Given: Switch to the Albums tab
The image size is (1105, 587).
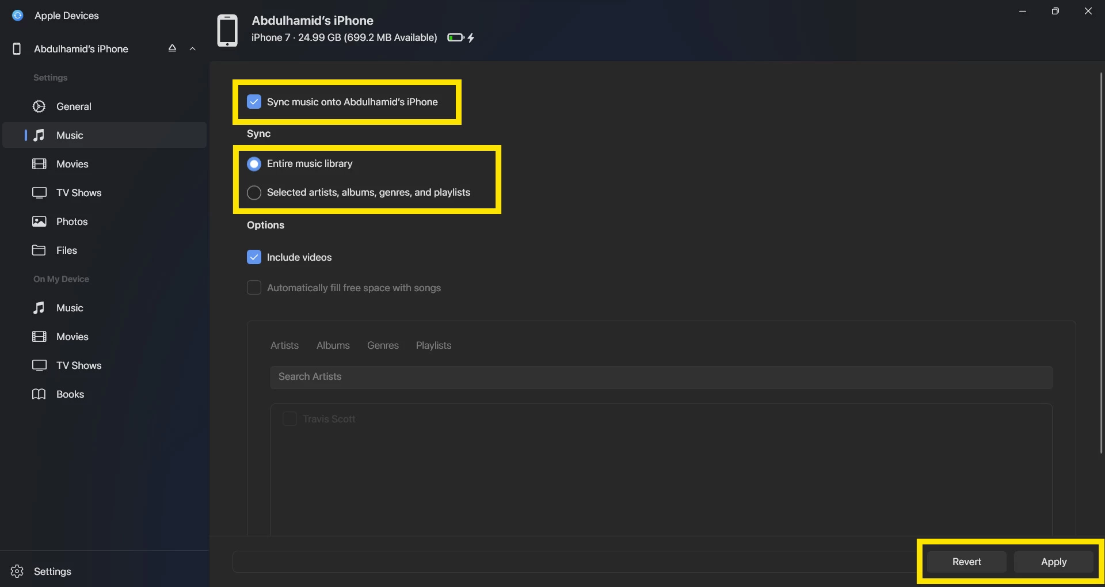Looking at the screenshot, I should (x=333, y=345).
